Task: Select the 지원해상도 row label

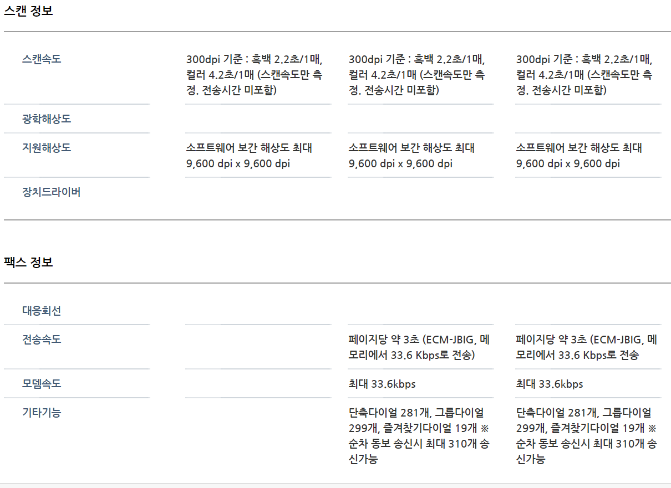Action: click(47, 148)
